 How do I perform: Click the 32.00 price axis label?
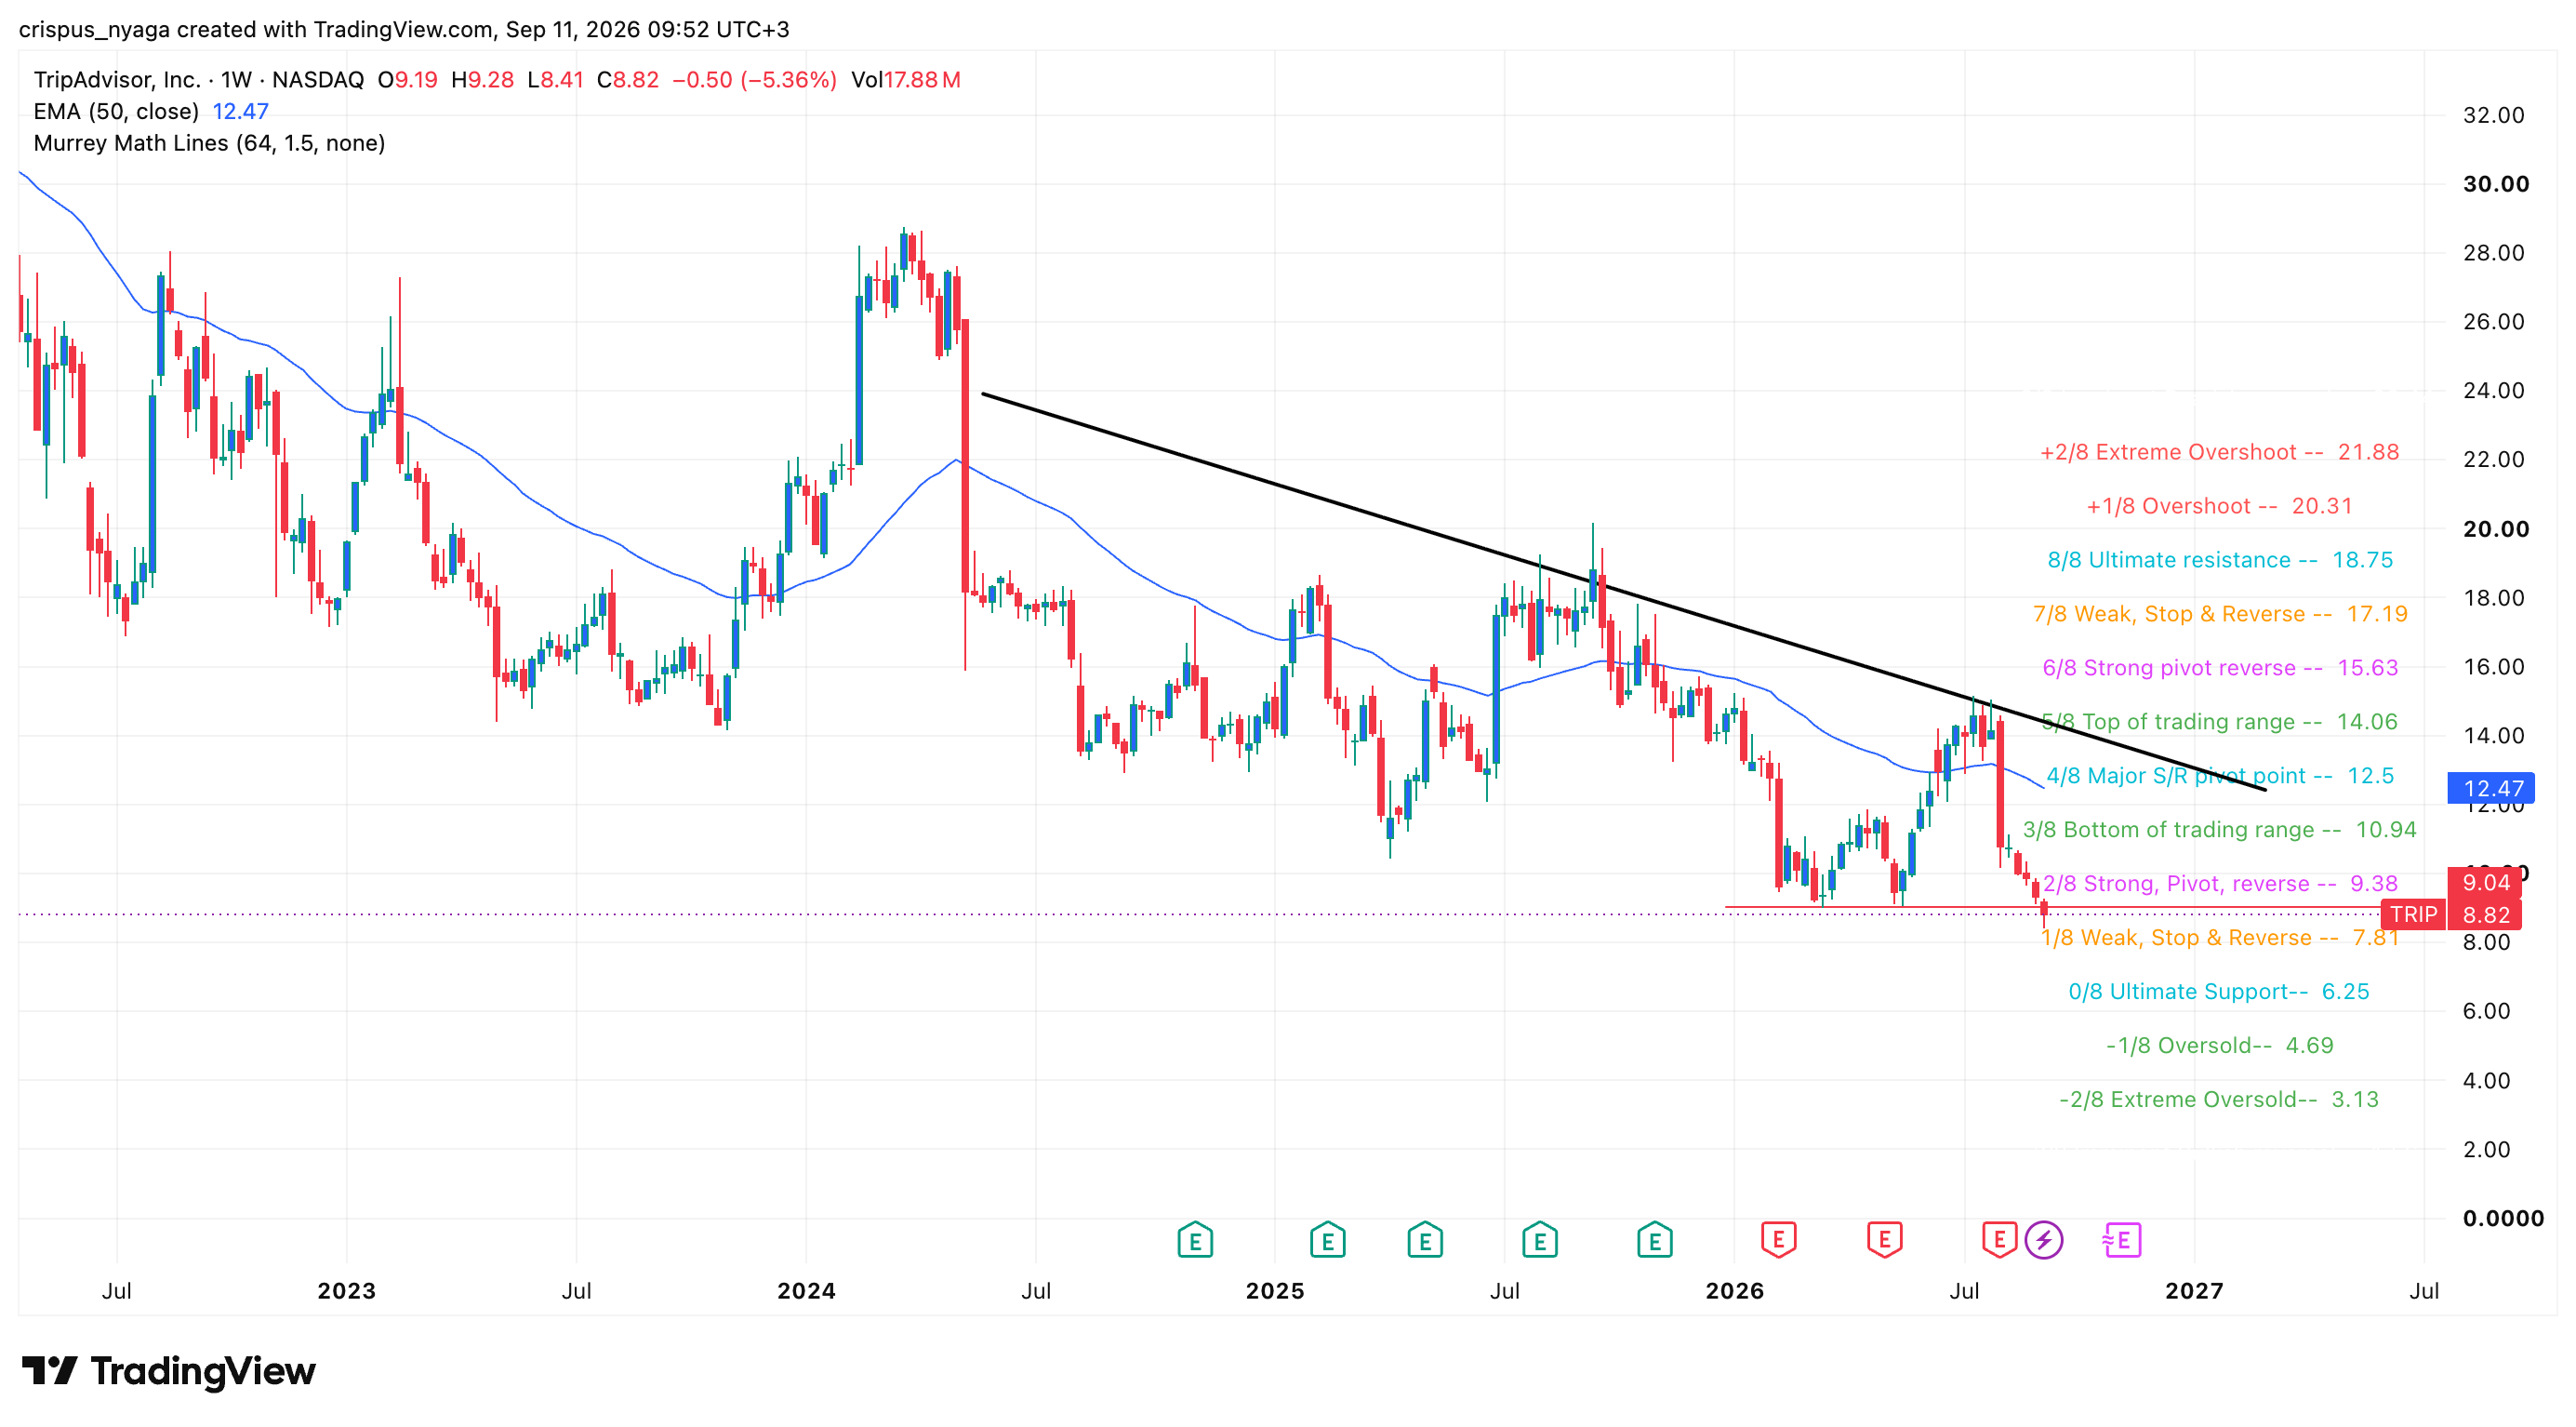(x=2493, y=115)
